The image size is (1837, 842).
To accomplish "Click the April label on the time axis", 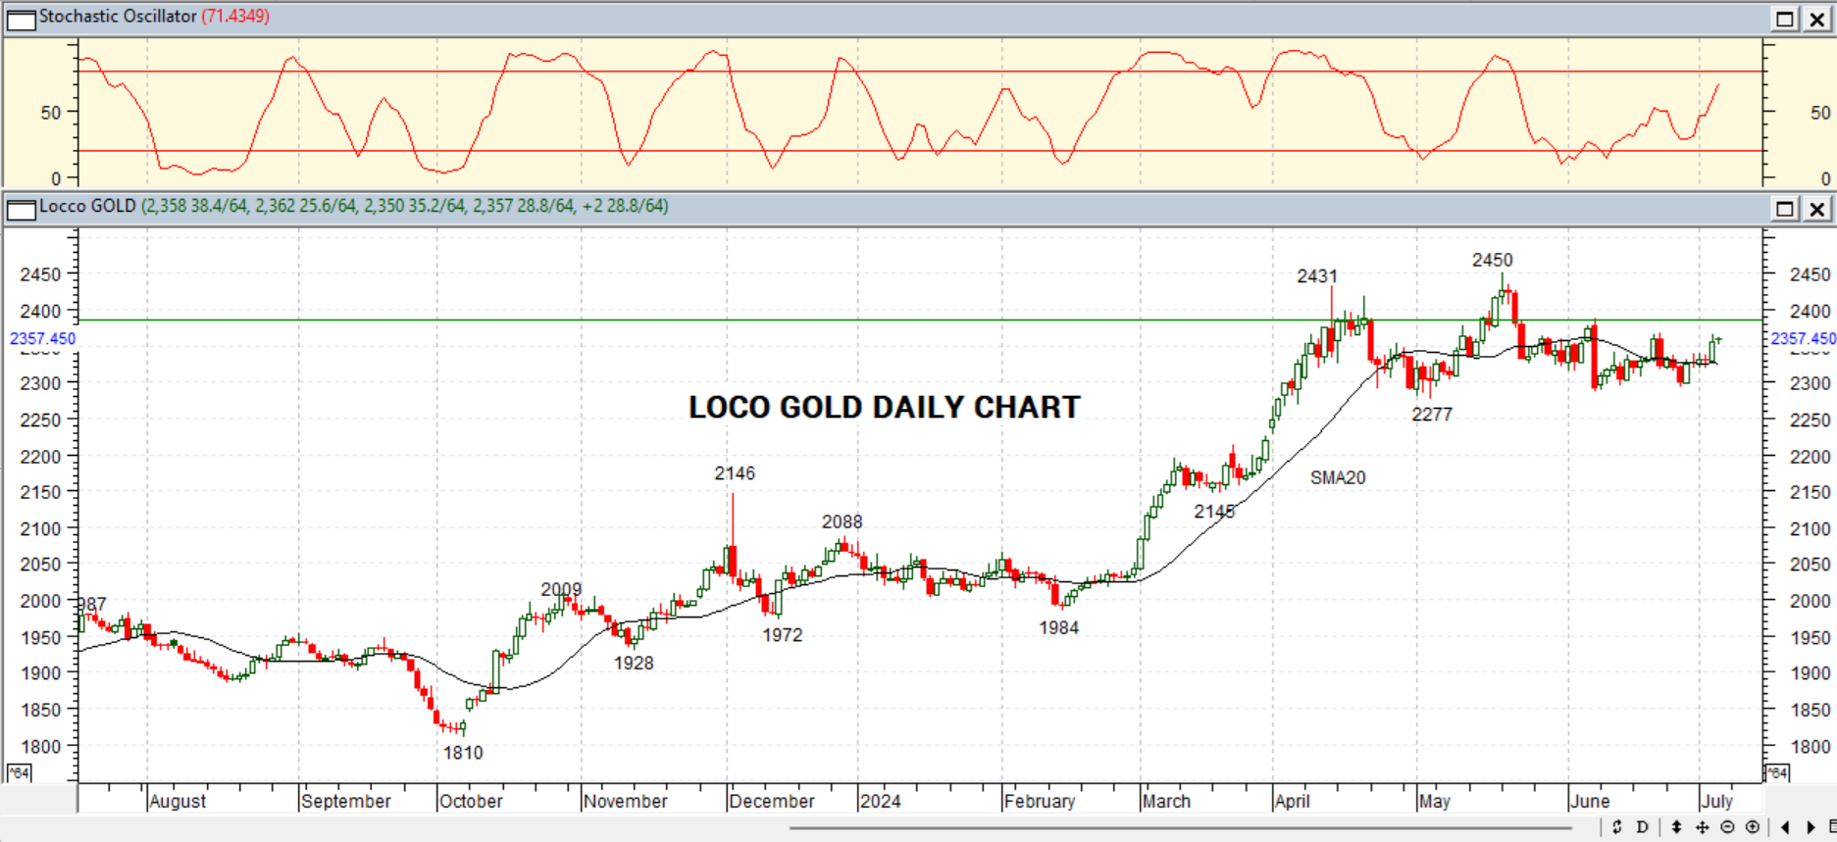I will point(1293,801).
